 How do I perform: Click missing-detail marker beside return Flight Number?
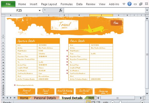pyautogui.click(x=67, y=50)
